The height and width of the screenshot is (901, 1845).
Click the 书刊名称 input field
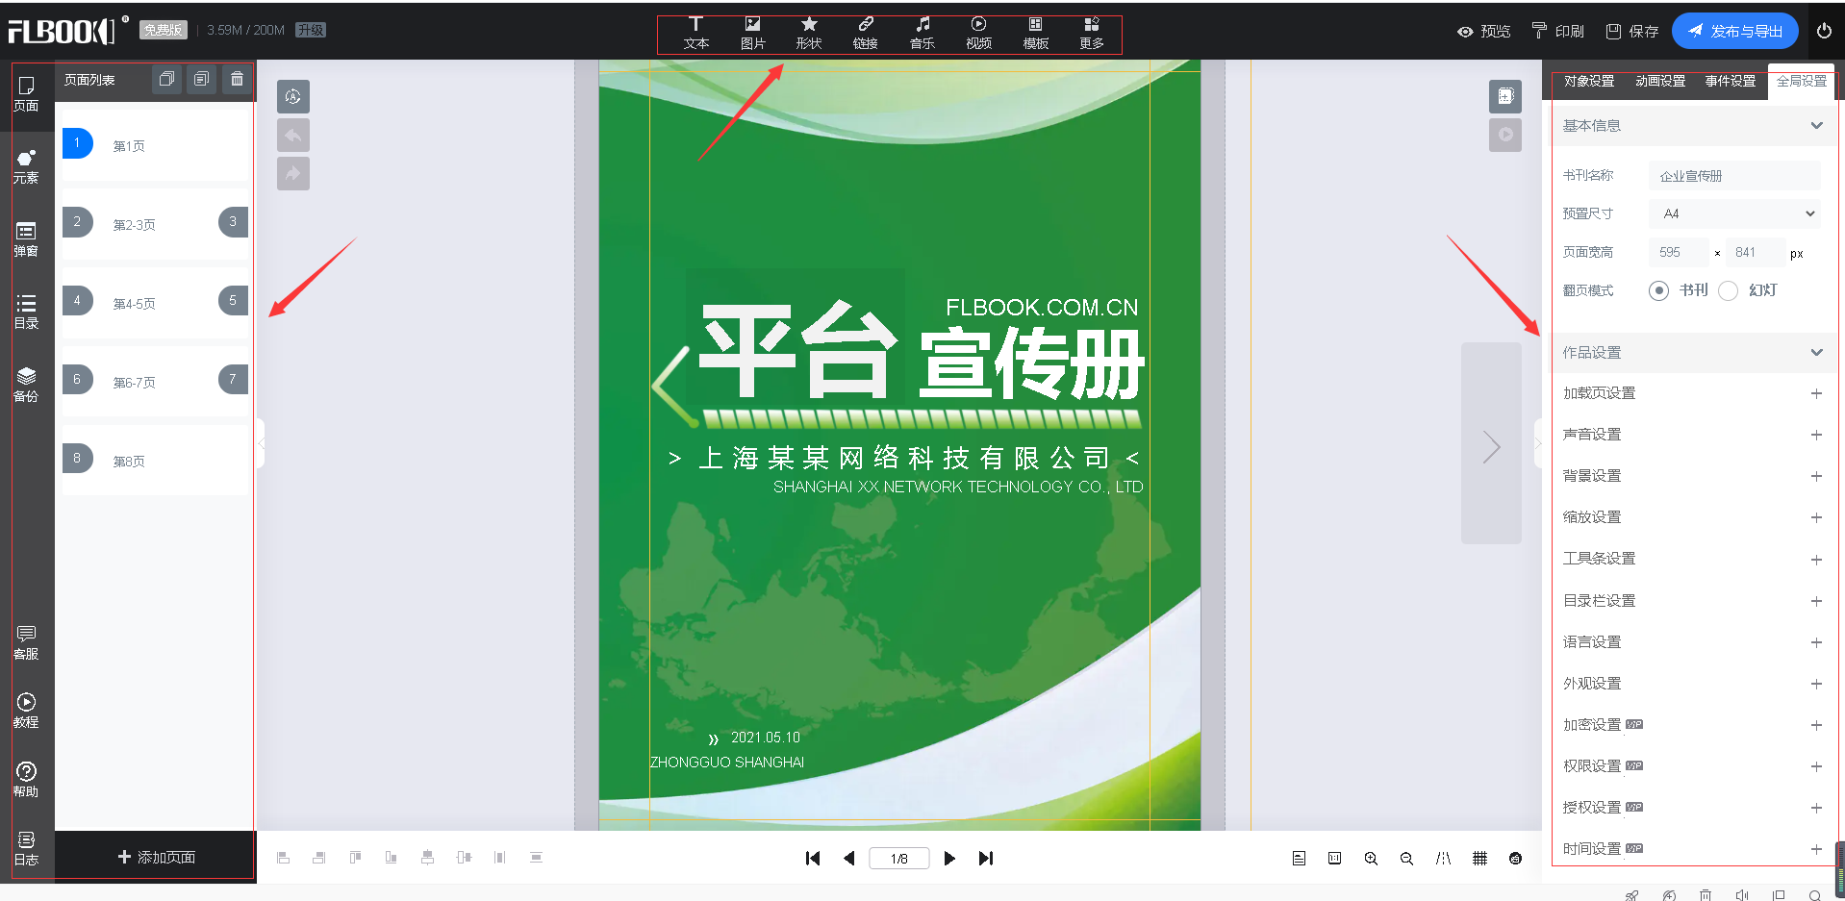tap(1734, 176)
